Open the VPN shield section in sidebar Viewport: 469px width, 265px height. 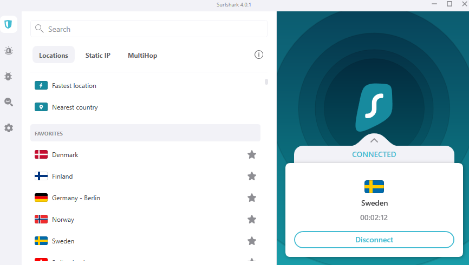point(8,24)
